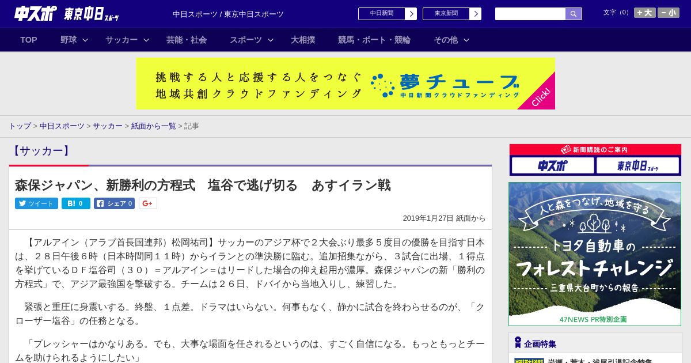This screenshot has width=691, height=363.
Task: Click the arrow beside 東京新聞
Action: [x=476, y=14]
